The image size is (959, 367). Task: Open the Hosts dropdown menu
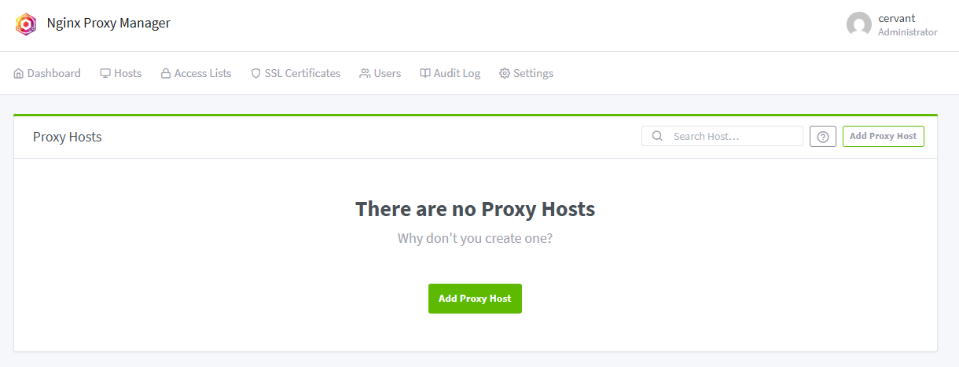click(120, 73)
